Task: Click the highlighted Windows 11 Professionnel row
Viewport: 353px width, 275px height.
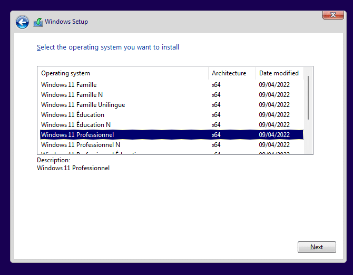Action: click(x=77, y=135)
